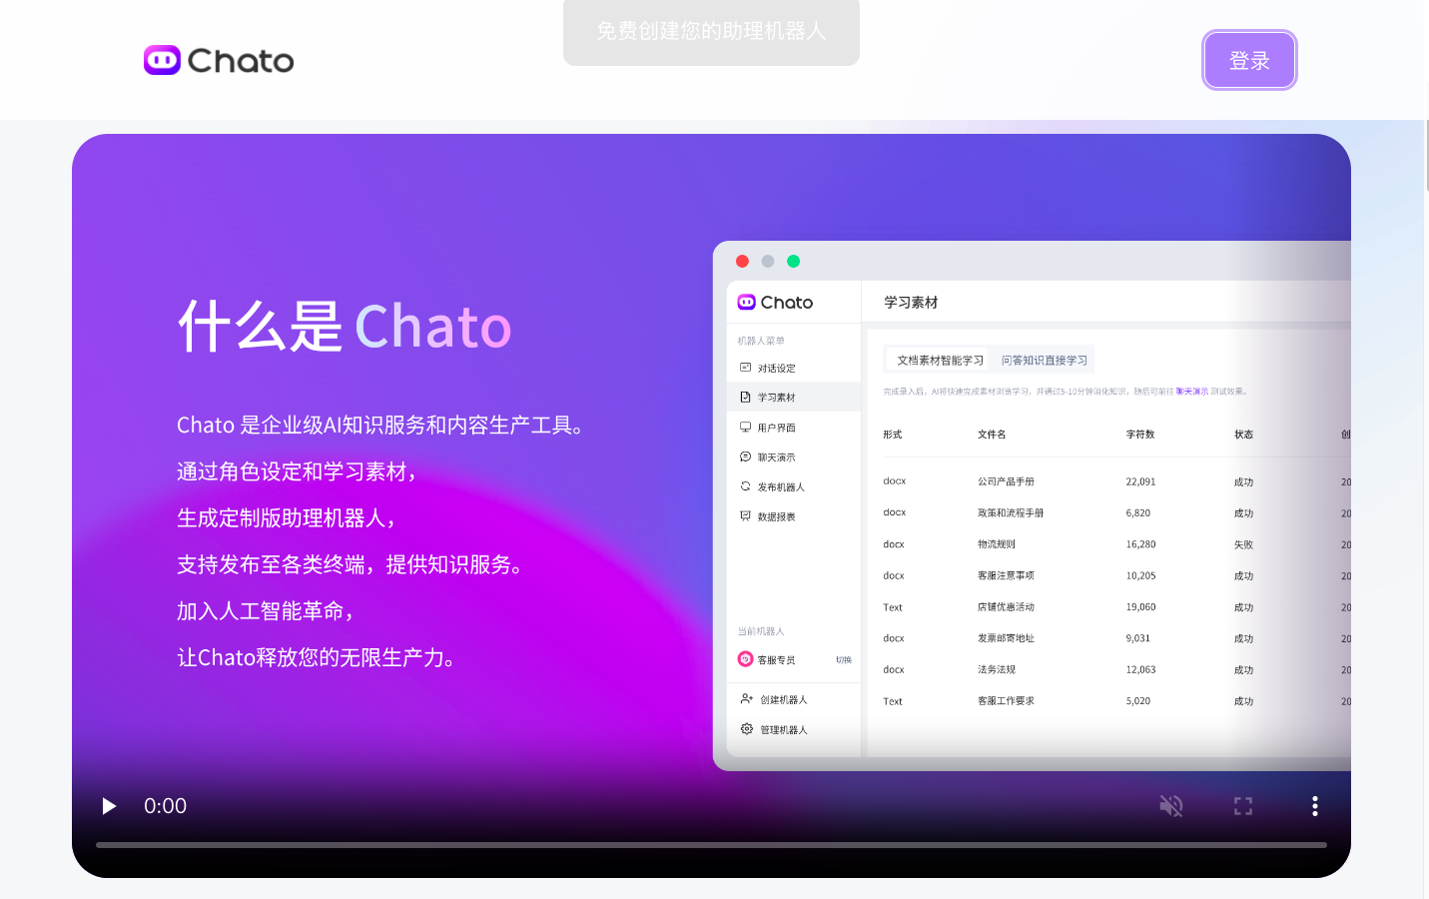Click the 聊天演示 chat bubble icon in the sidebar

coord(745,456)
